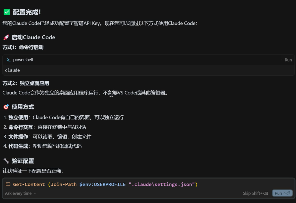The height and width of the screenshot is (203, 296).
Task: Click the 方式1：命令行启动 text
Action: [x=23, y=47]
